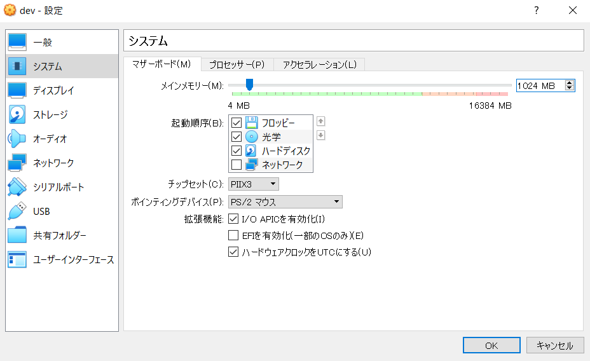590x361 pixels.
Task: Open the シリアルポート settings category
Action: pyautogui.click(x=62, y=187)
